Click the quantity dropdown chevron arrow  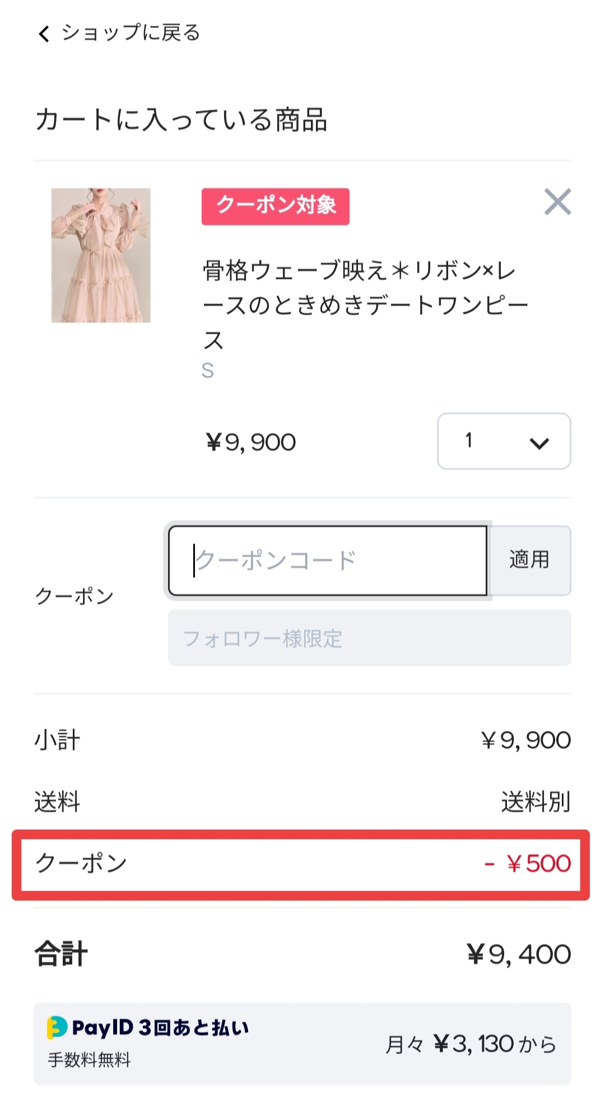coord(539,444)
